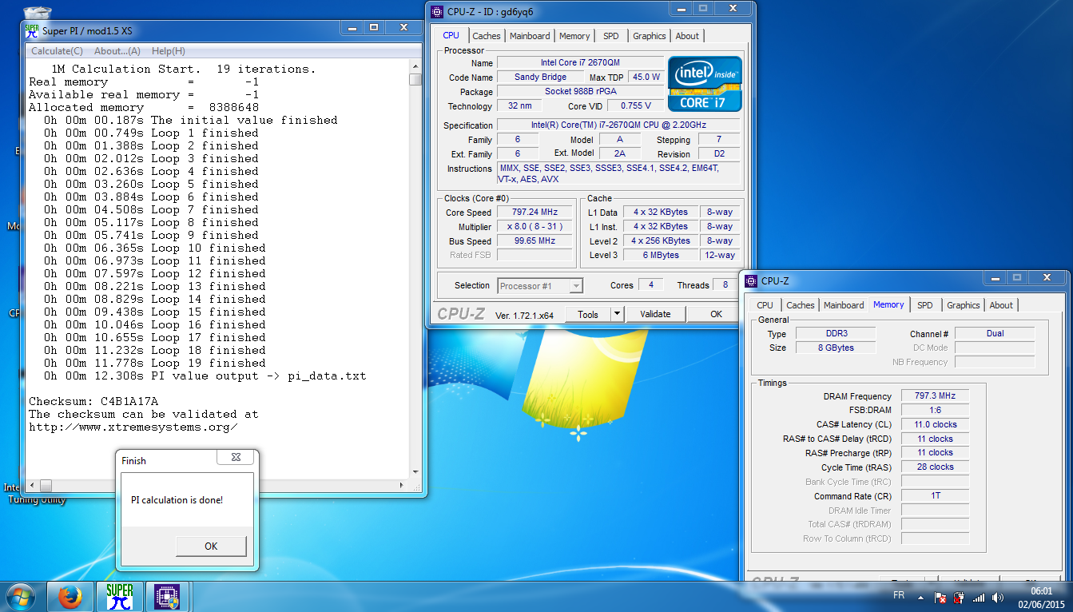
Task: Select About tab in second CPU-Z window
Action: point(1001,305)
